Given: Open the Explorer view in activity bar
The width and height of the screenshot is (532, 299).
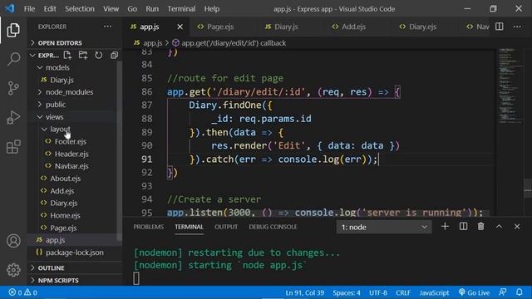Looking at the screenshot, I should [x=13, y=30].
